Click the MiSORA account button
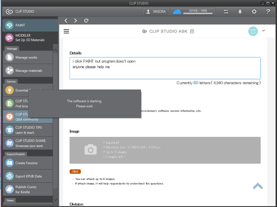The image size is (277, 207). click(156, 12)
